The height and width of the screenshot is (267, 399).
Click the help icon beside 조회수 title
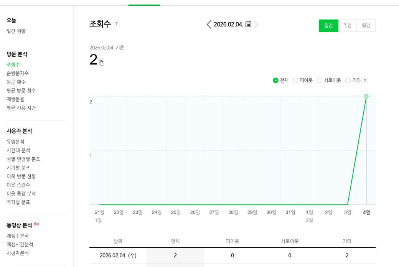coord(117,24)
